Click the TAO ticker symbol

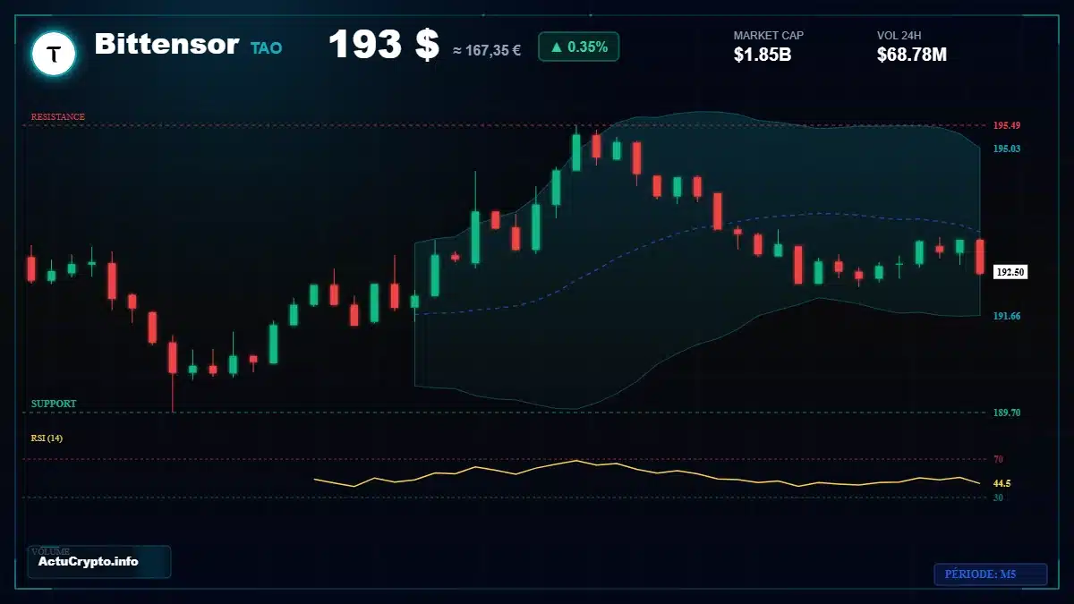(266, 48)
